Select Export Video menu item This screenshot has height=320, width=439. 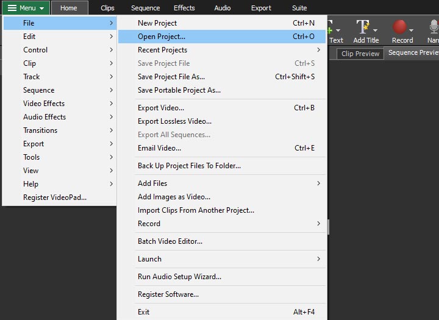coord(161,108)
